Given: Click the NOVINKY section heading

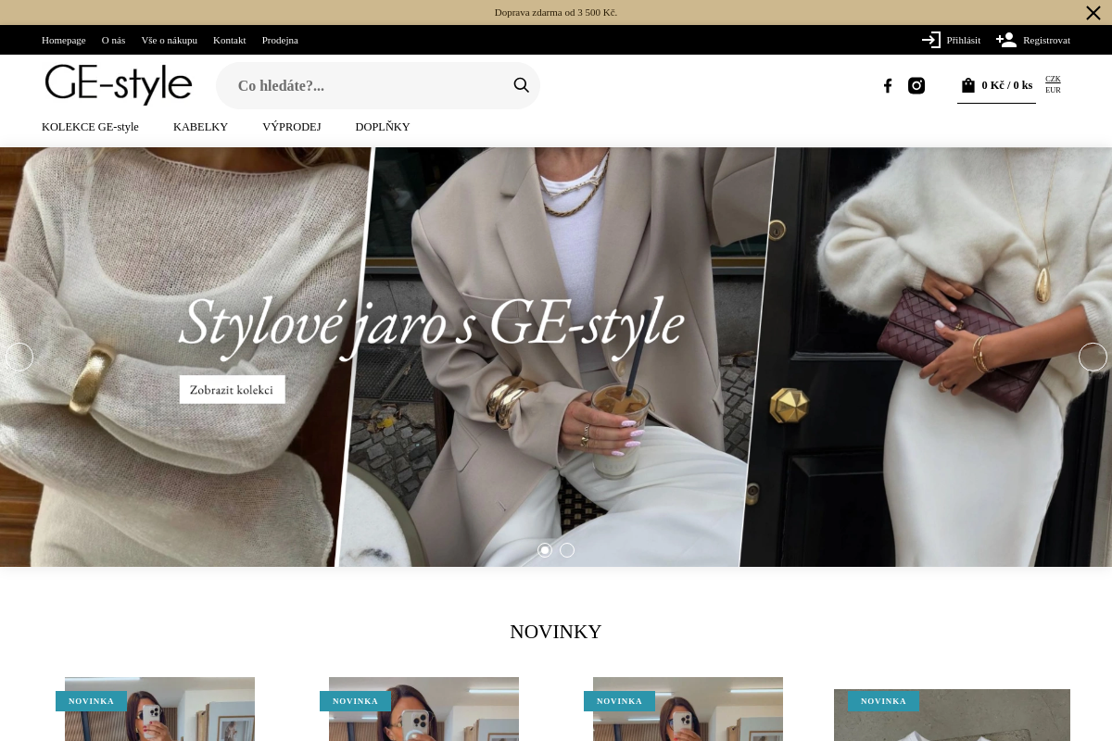Looking at the screenshot, I should (556, 632).
